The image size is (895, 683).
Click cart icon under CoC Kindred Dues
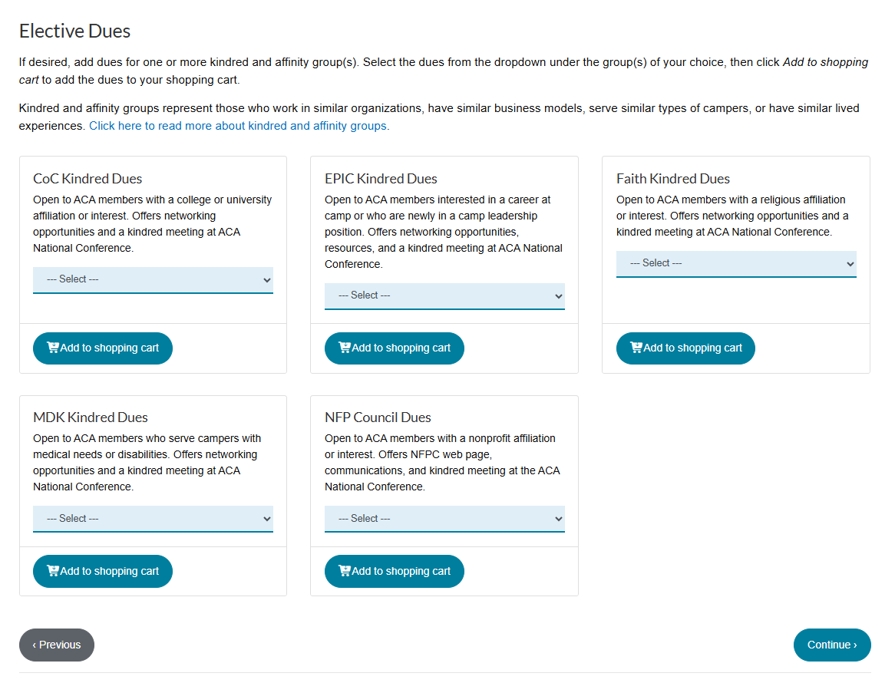52,348
